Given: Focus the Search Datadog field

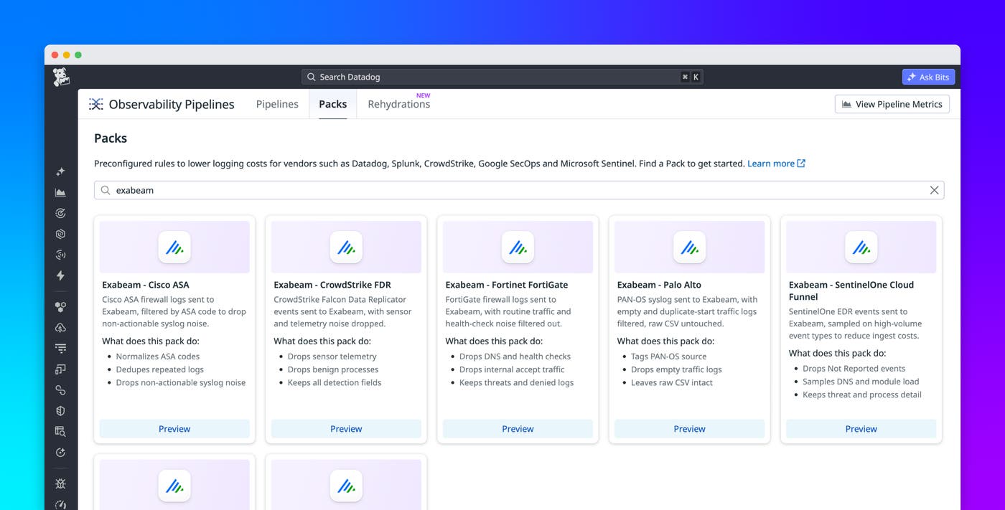Looking at the screenshot, I should [x=502, y=77].
